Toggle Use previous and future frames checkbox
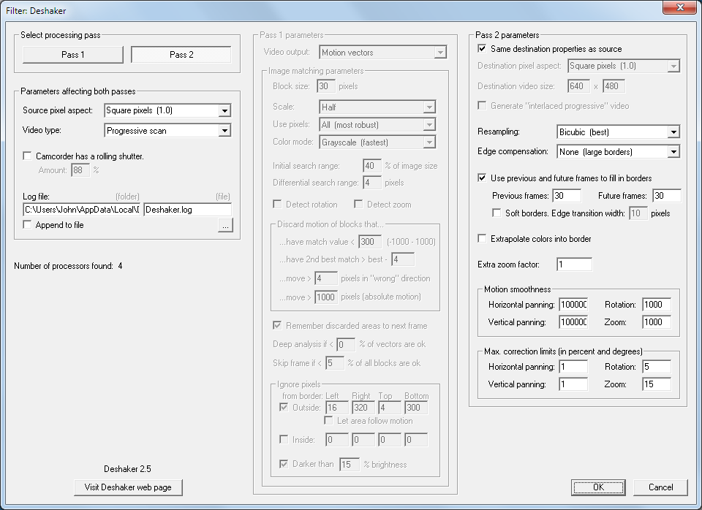The width and height of the screenshot is (702, 510). coord(482,178)
